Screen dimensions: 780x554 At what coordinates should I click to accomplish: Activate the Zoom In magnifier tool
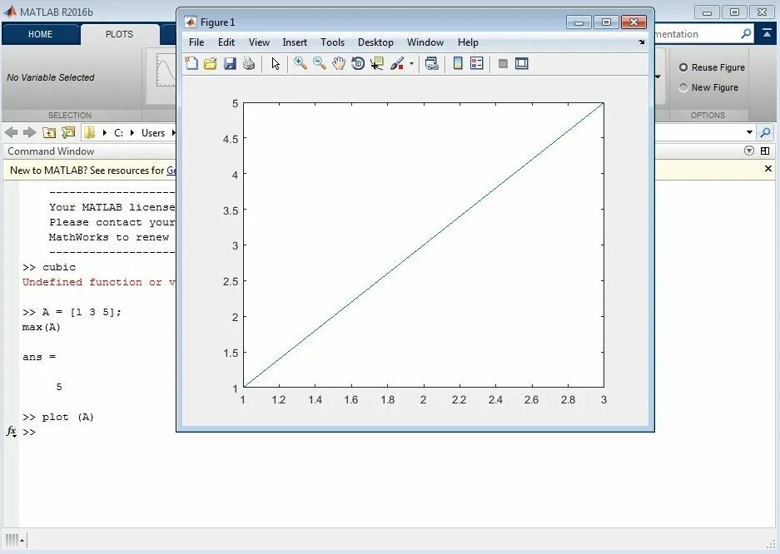tap(300, 63)
